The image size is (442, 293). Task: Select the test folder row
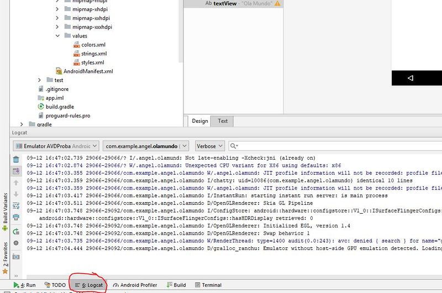(55, 80)
